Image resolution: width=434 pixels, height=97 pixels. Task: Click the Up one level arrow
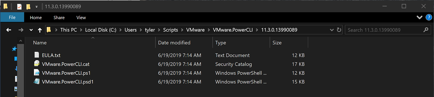[40, 30]
